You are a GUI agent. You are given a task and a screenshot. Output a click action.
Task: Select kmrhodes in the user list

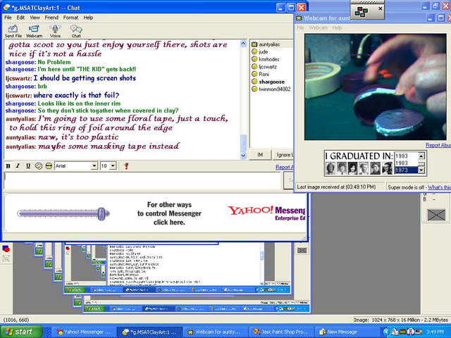269,59
